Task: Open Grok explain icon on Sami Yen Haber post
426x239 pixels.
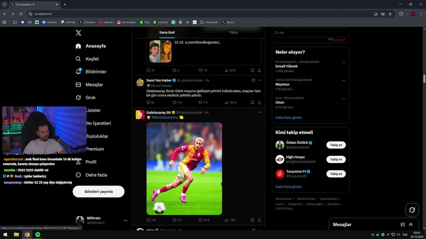Action: (253, 80)
